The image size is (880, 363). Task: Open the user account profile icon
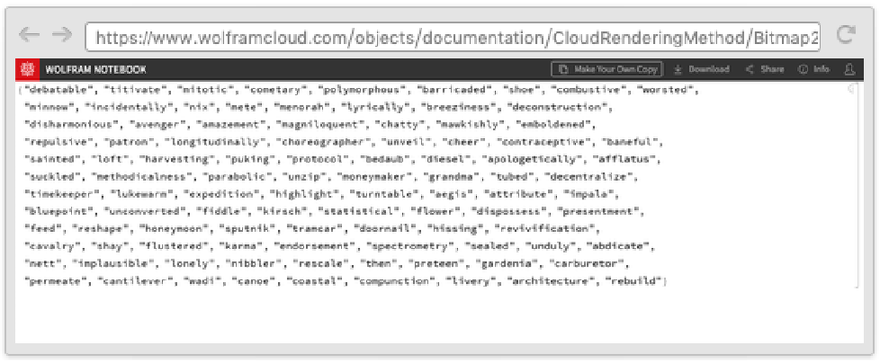click(848, 69)
